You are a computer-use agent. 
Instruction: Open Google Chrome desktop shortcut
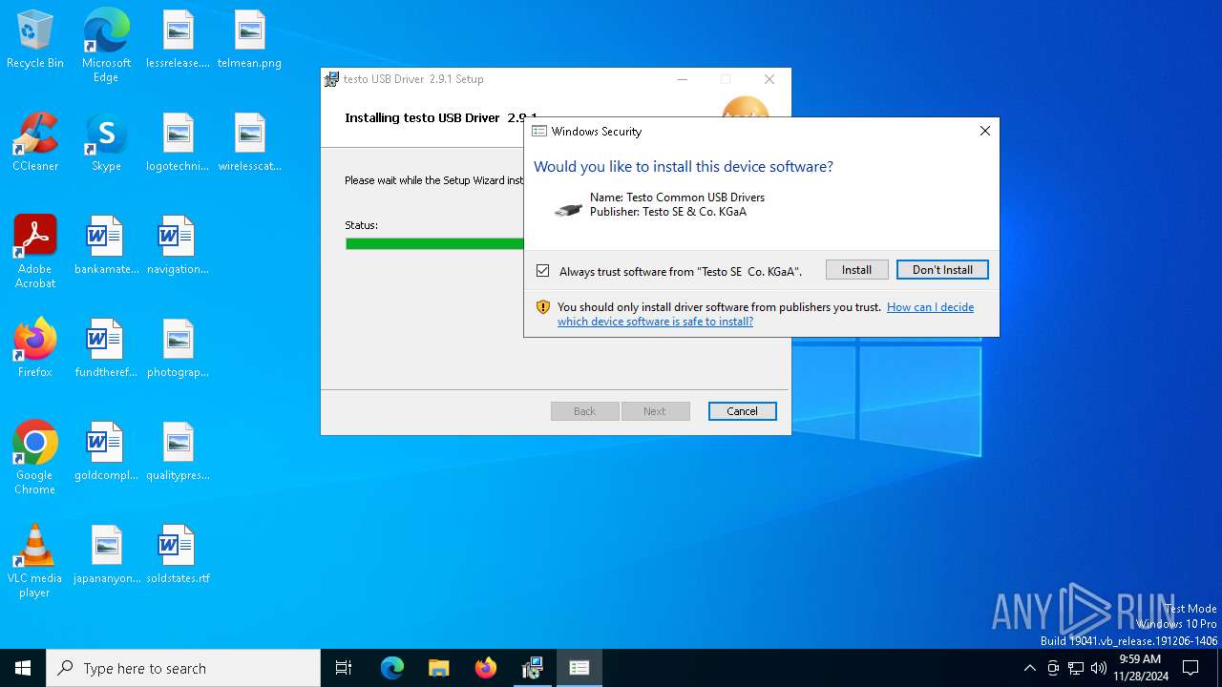[x=35, y=458]
